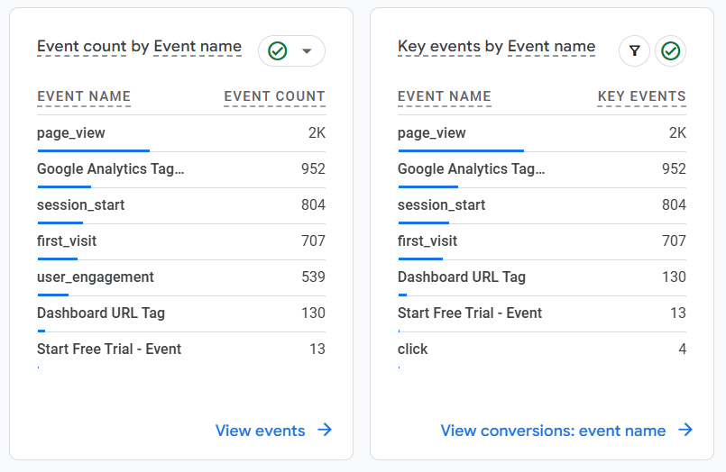This screenshot has width=726, height=472.
Task: Click the filter funnel icon in Key events card
Action: click(x=634, y=50)
